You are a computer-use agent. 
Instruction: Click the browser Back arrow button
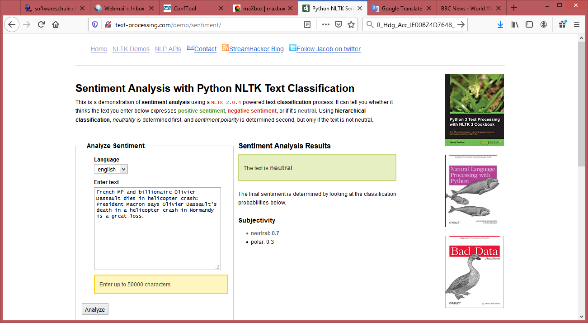point(11,25)
